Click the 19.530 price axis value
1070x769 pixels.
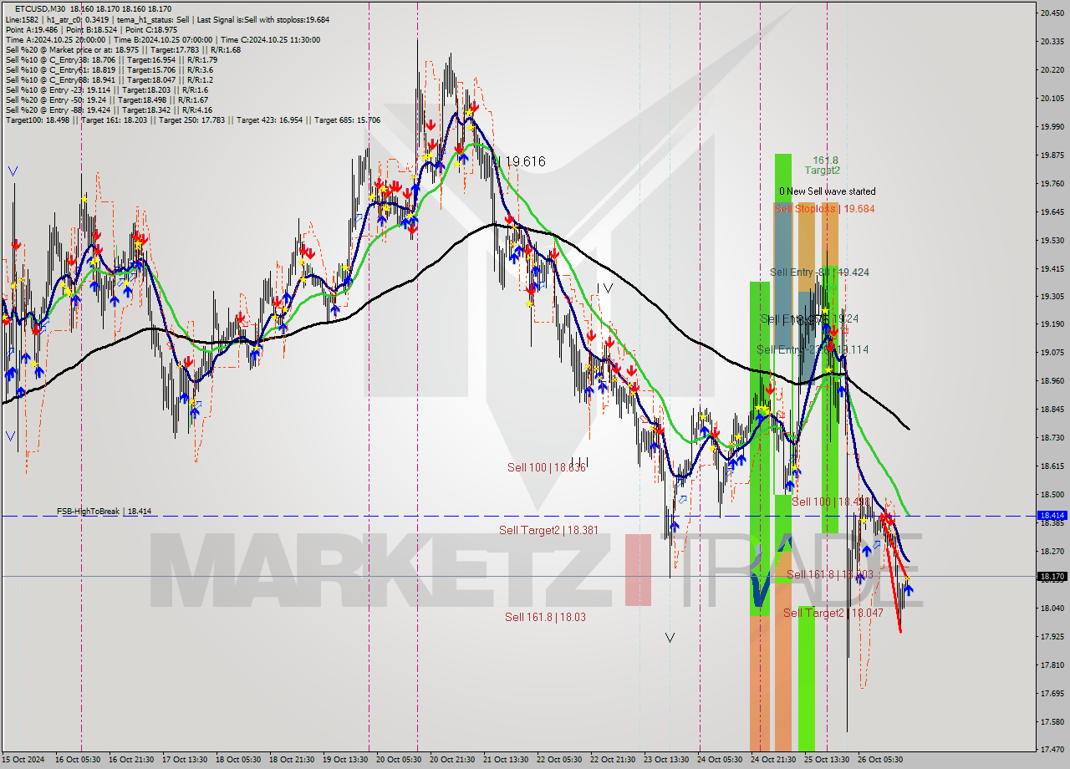[1052, 241]
